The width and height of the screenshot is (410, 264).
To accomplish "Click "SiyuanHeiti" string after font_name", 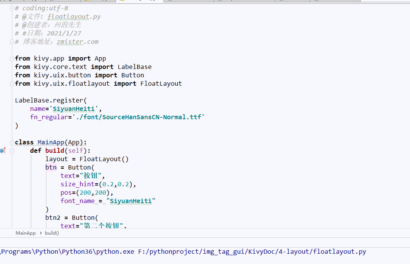I will pyautogui.click(x=131, y=201).
